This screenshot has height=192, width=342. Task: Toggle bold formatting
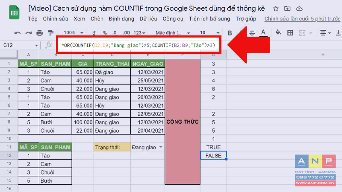point(230,33)
